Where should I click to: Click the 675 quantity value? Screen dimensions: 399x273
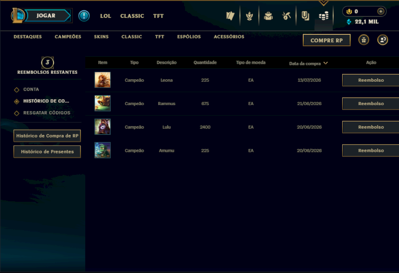[x=205, y=104]
